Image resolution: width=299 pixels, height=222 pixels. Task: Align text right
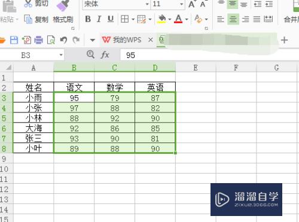click(245, 19)
